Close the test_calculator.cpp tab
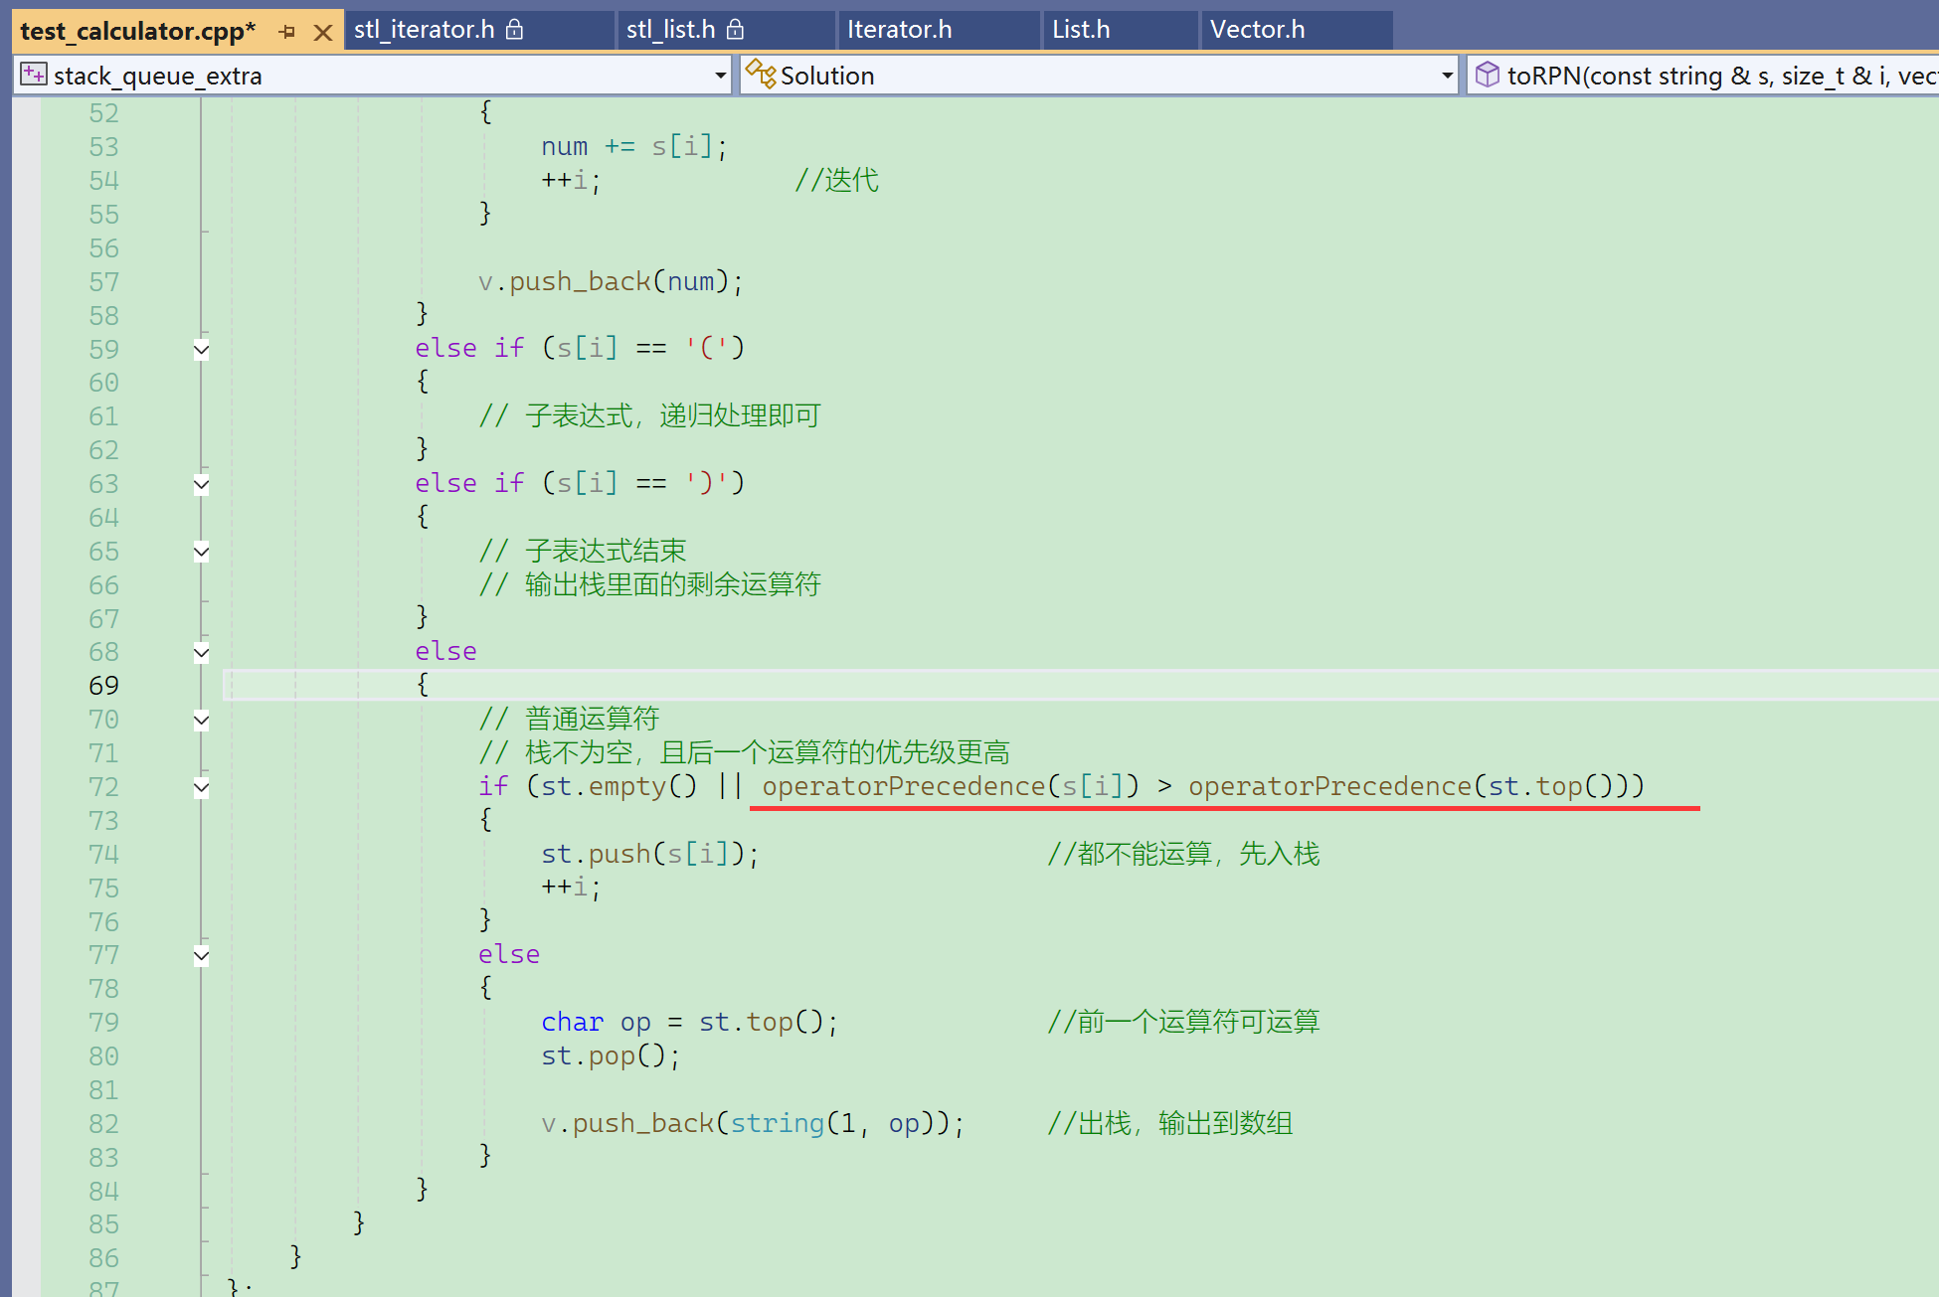Viewport: 1939px width, 1297px height. tap(322, 32)
